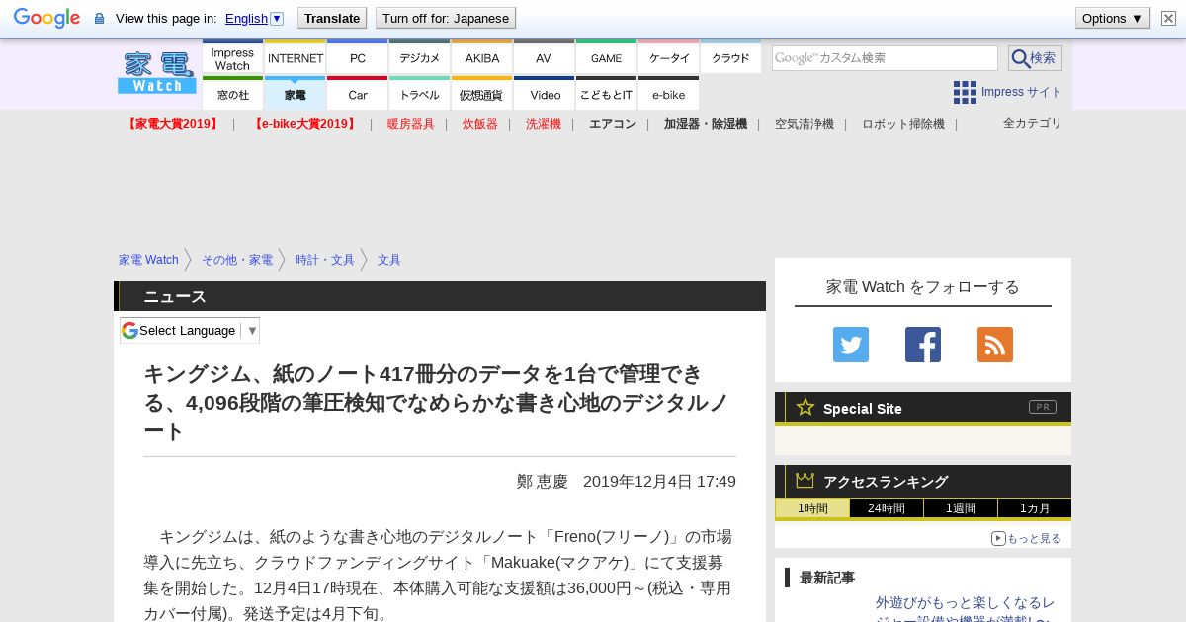1186x622 pixels.
Task: Go to ロボット掃除機 category
Action: (903, 124)
